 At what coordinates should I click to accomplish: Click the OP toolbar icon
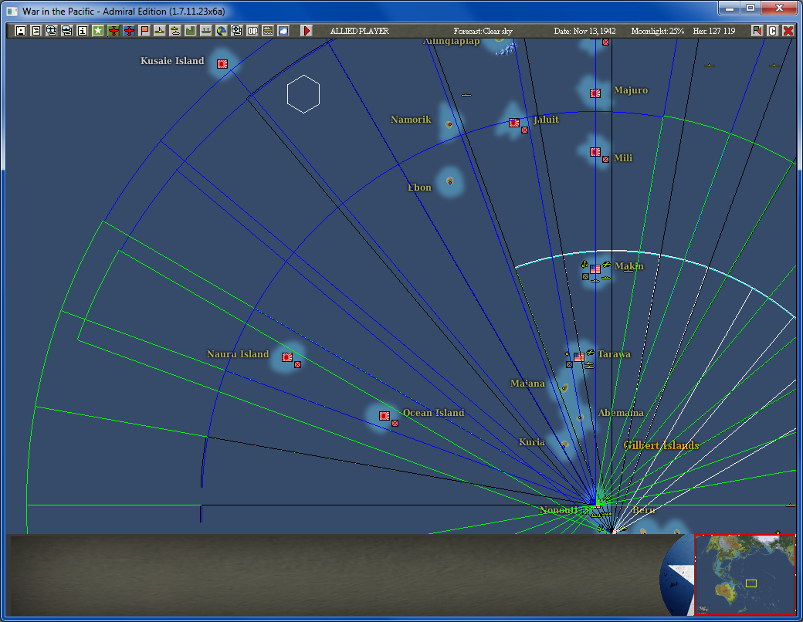tap(252, 31)
